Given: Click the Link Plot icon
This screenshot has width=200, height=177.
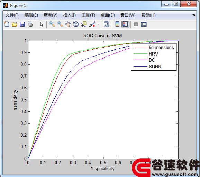Looking at the screenshot, I should [x=106, y=24].
